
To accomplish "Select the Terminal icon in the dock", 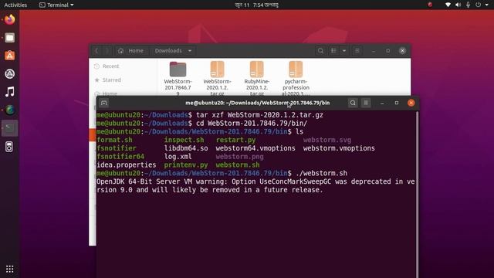I will [10, 128].
